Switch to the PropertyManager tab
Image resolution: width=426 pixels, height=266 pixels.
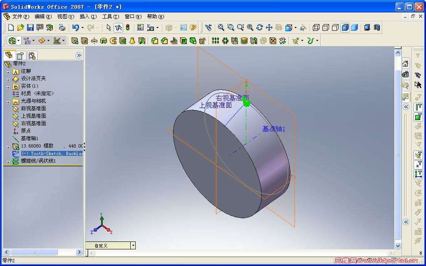(20, 56)
